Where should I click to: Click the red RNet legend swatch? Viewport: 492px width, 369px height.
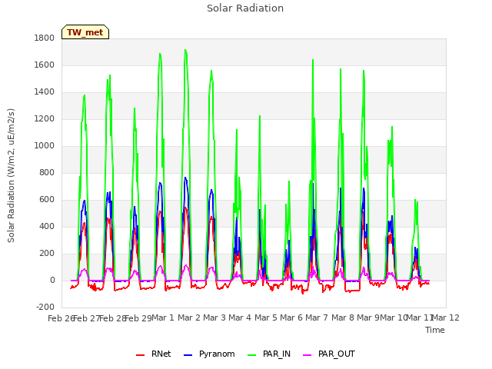click(x=140, y=355)
